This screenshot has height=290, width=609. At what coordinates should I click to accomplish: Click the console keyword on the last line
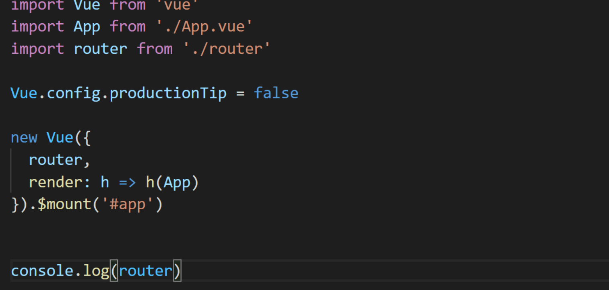[x=42, y=271]
